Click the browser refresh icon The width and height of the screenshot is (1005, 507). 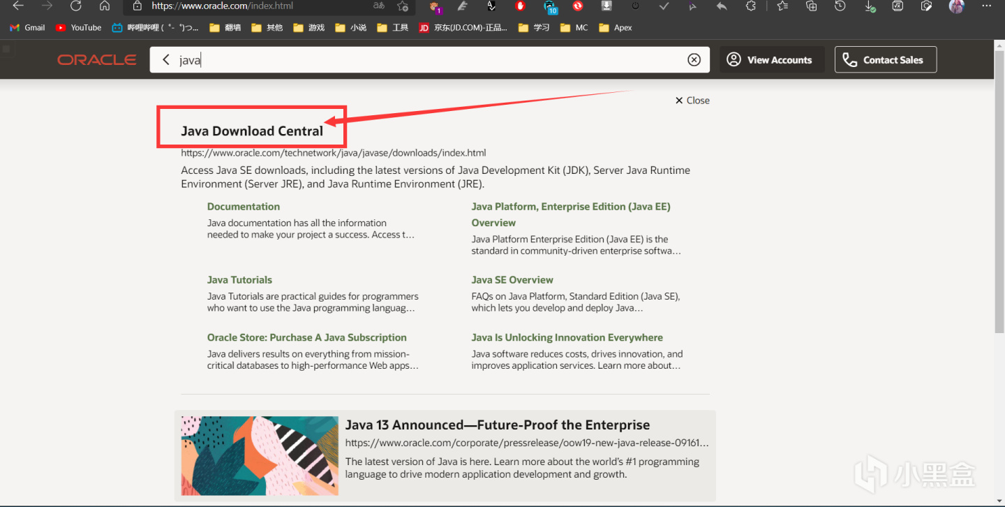[x=75, y=6]
